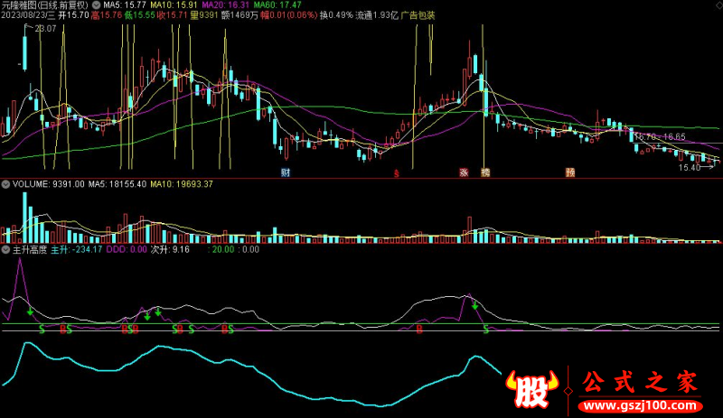
Task: Click the VOLUME: 9391.00 value
Action: coord(49,184)
